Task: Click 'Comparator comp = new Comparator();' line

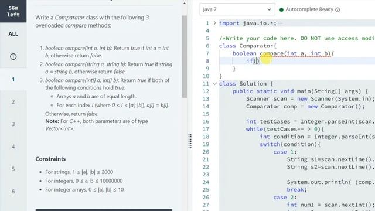Action: pyautogui.click(x=305, y=107)
